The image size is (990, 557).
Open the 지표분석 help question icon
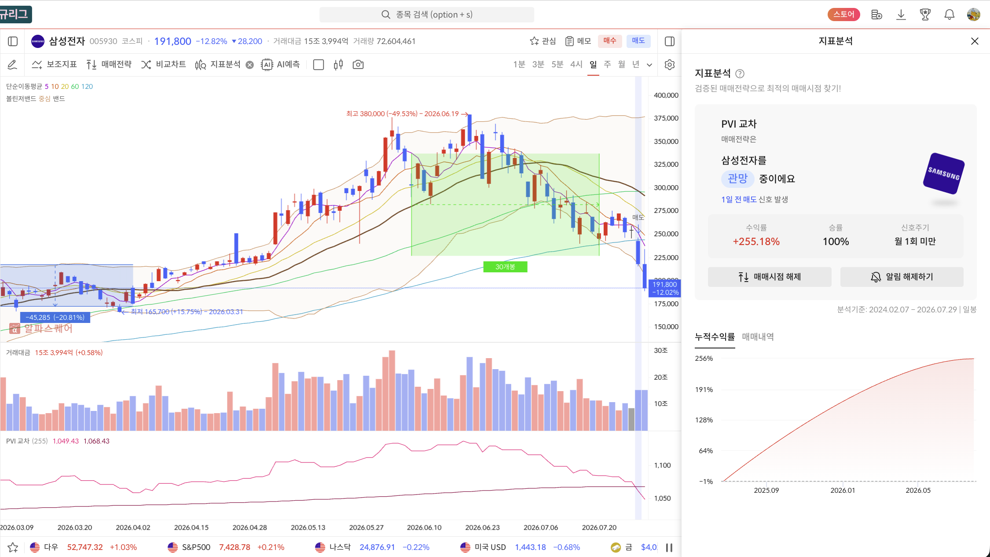pyautogui.click(x=740, y=73)
